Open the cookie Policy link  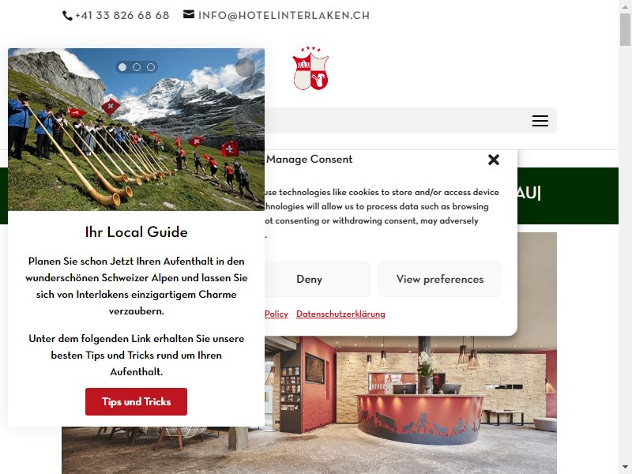[276, 314]
